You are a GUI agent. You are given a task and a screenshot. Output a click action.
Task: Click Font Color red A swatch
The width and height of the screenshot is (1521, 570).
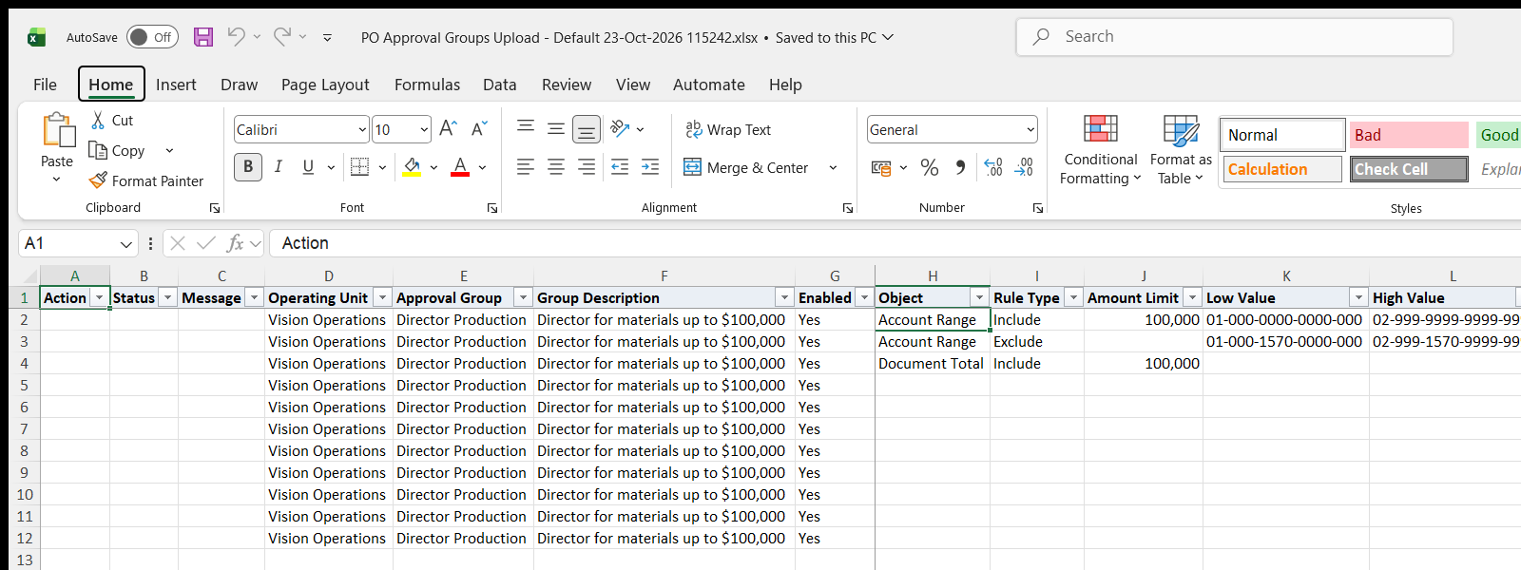click(x=460, y=167)
